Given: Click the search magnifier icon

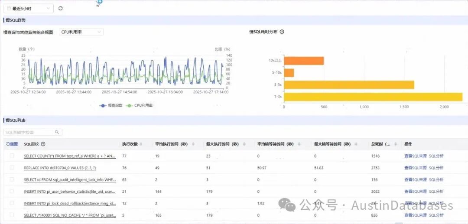Looking at the screenshot, I should [57, 132].
